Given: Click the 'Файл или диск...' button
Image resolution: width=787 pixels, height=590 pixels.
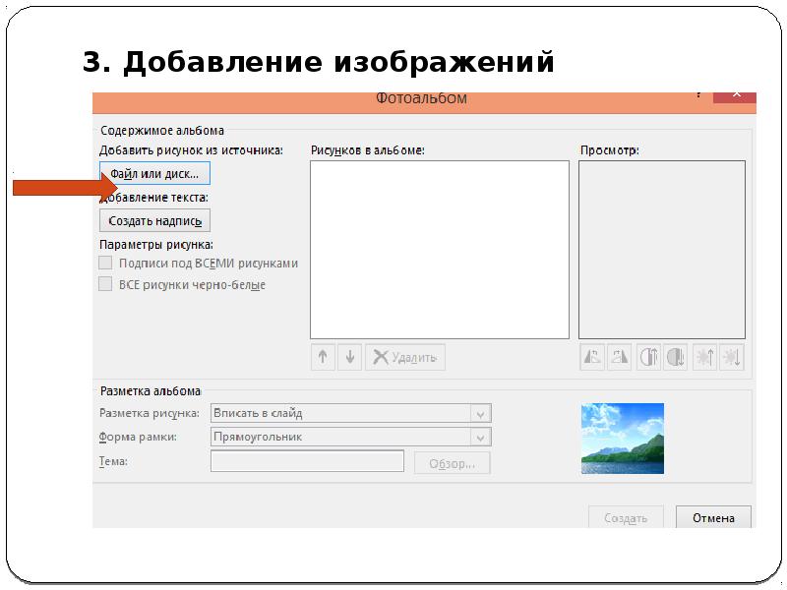Looking at the screenshot, I should click(154, 174).
